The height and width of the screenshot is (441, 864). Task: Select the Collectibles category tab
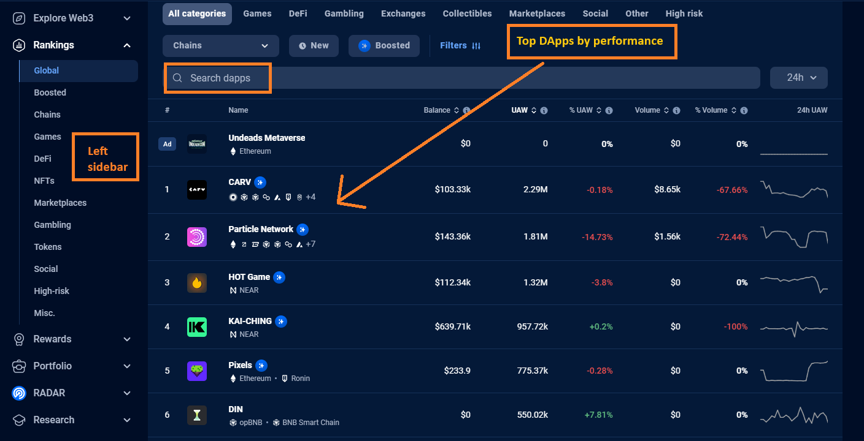[467, 13]
